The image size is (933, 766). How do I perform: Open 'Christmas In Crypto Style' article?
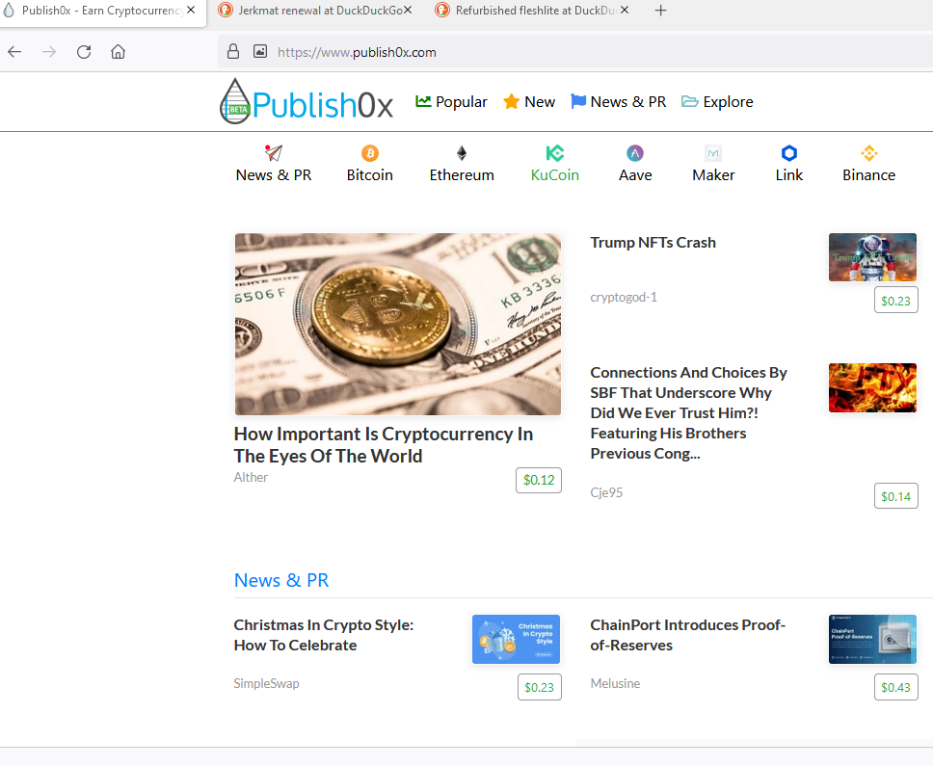tap(324, 635)
